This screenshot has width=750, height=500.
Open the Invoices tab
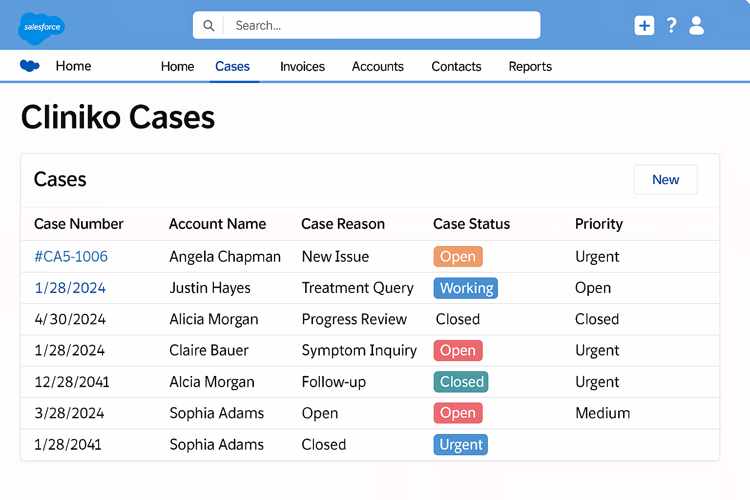(x=302, y=66)
